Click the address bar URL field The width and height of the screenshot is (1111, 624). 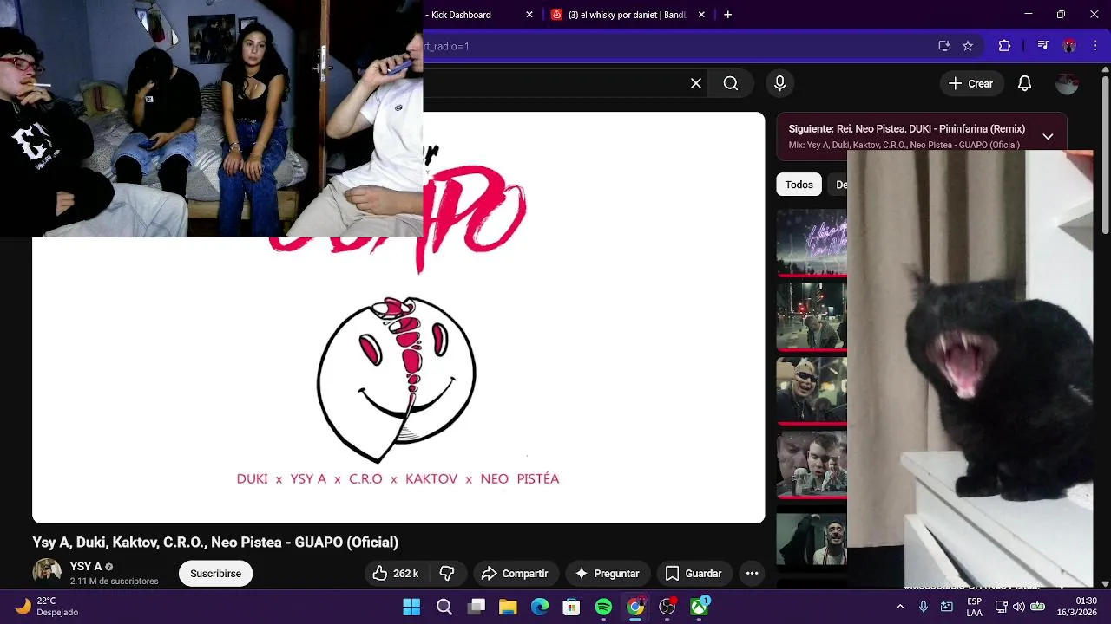[x=677, y=46]
